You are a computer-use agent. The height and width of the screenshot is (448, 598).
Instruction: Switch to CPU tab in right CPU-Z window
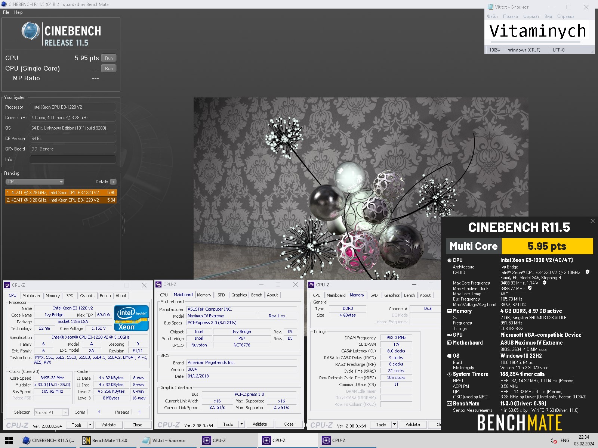pyautogui.click(x=317, y=295)
